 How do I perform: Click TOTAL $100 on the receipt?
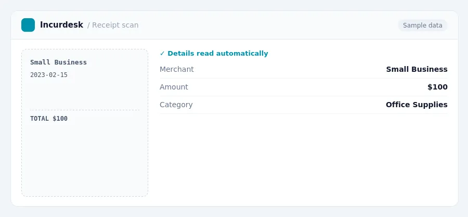tap(49, 119)
